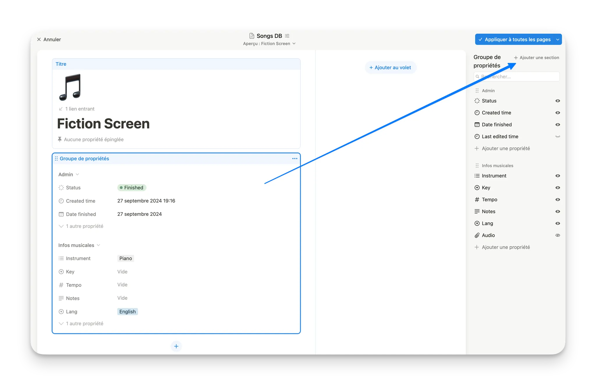Click the Songs DB settings sliders icon
Image resolution: width=596 pixels, height=385 pixels.
(287, 36)
